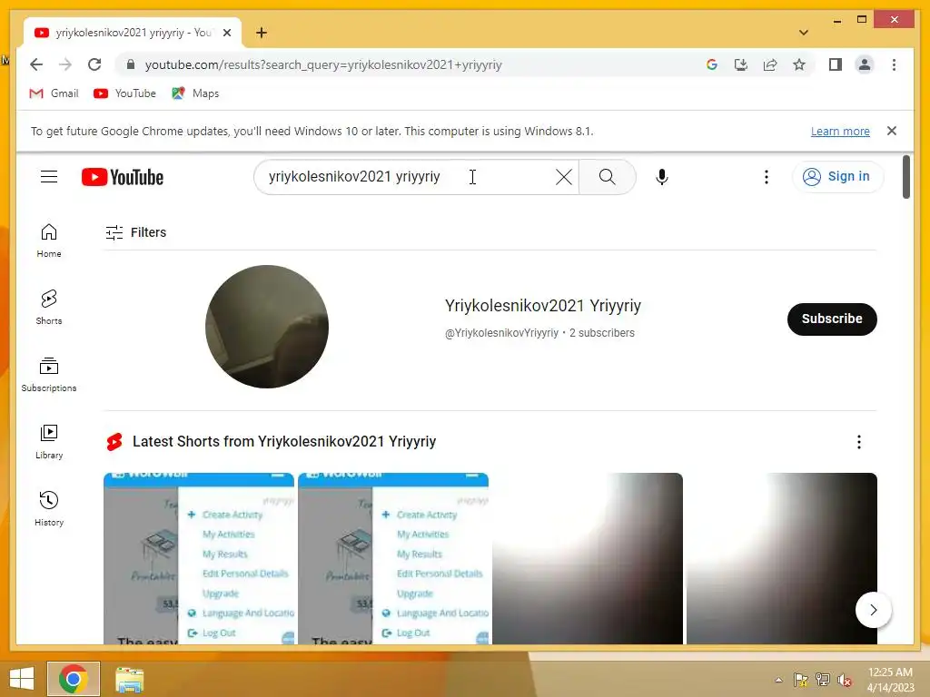Open the second Wordwall Short thumbnail
The image size is (930, 697).
393,558
